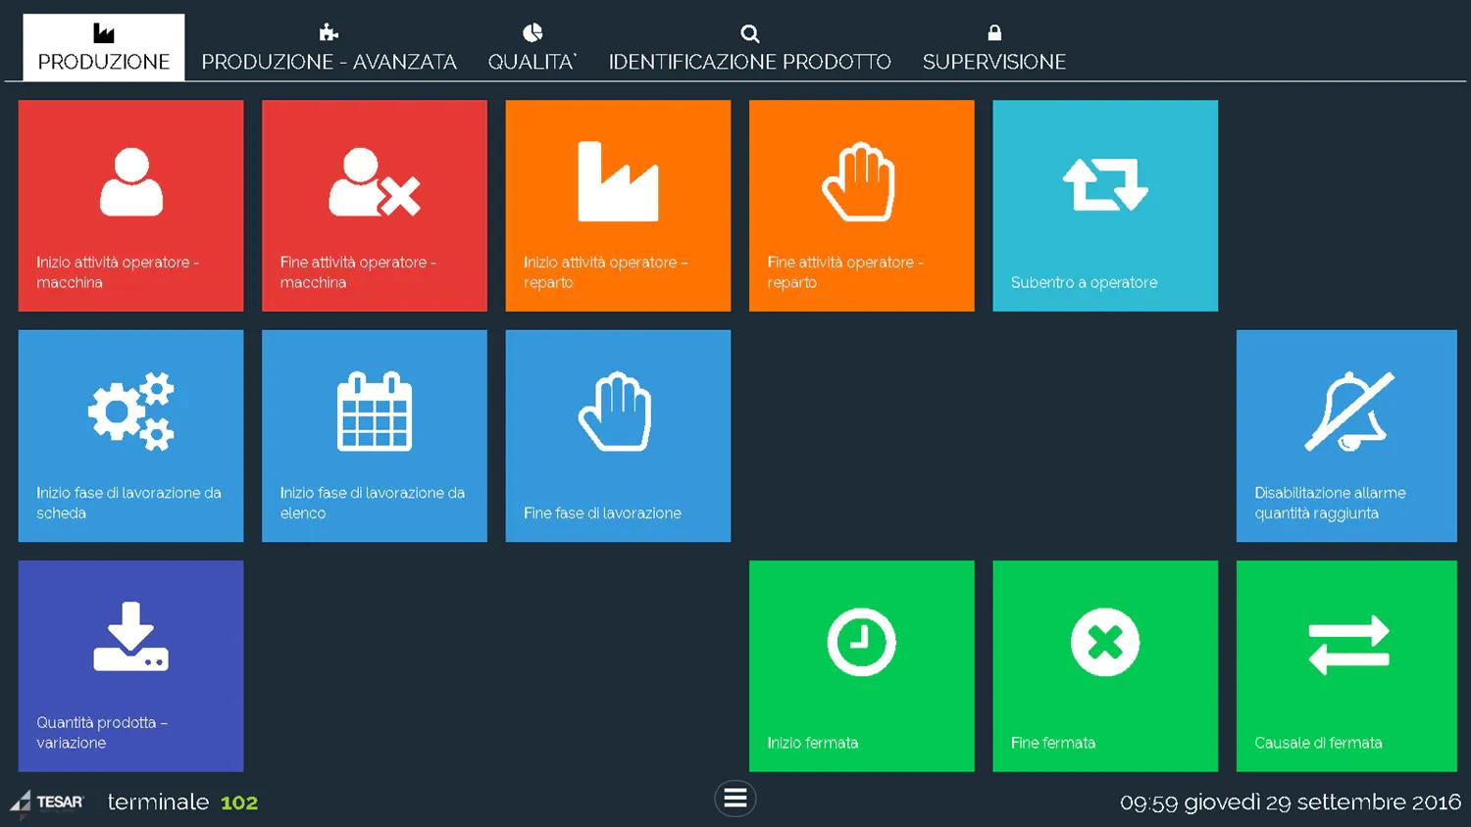Open the Quantità prodotta - variazione download icon

[131, 637]
